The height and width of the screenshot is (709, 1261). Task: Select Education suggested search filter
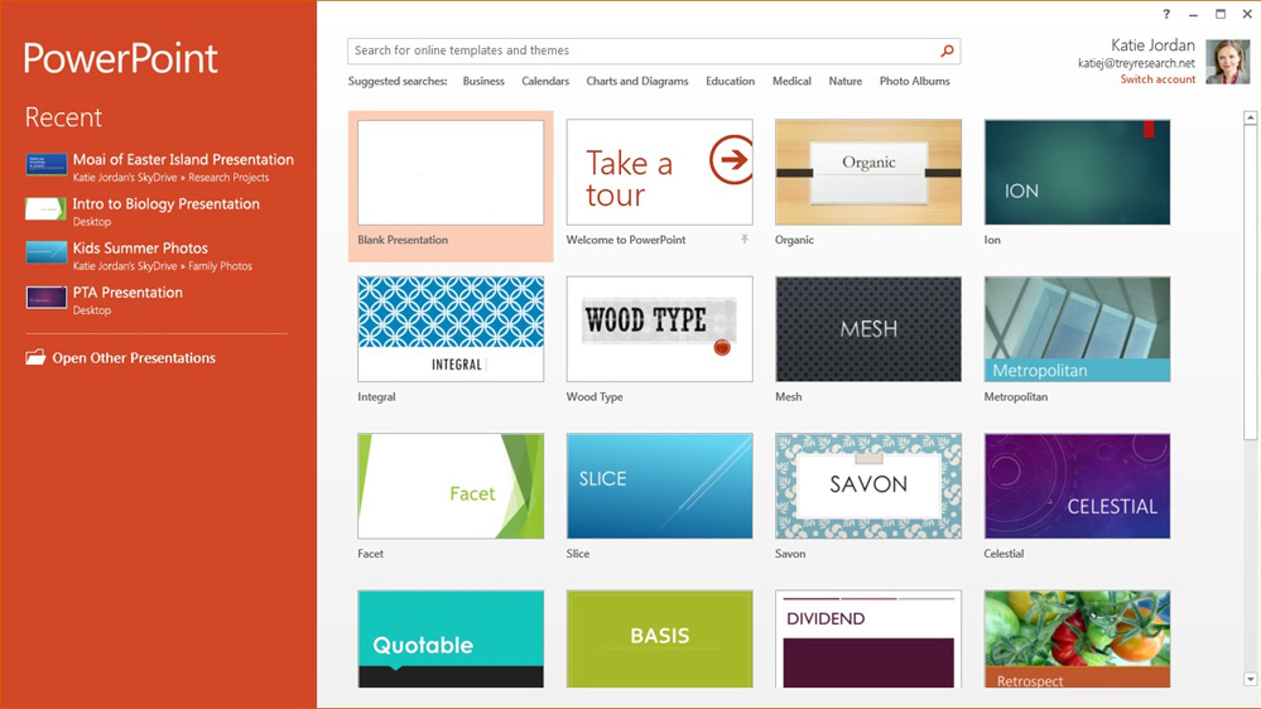[728, 81]
